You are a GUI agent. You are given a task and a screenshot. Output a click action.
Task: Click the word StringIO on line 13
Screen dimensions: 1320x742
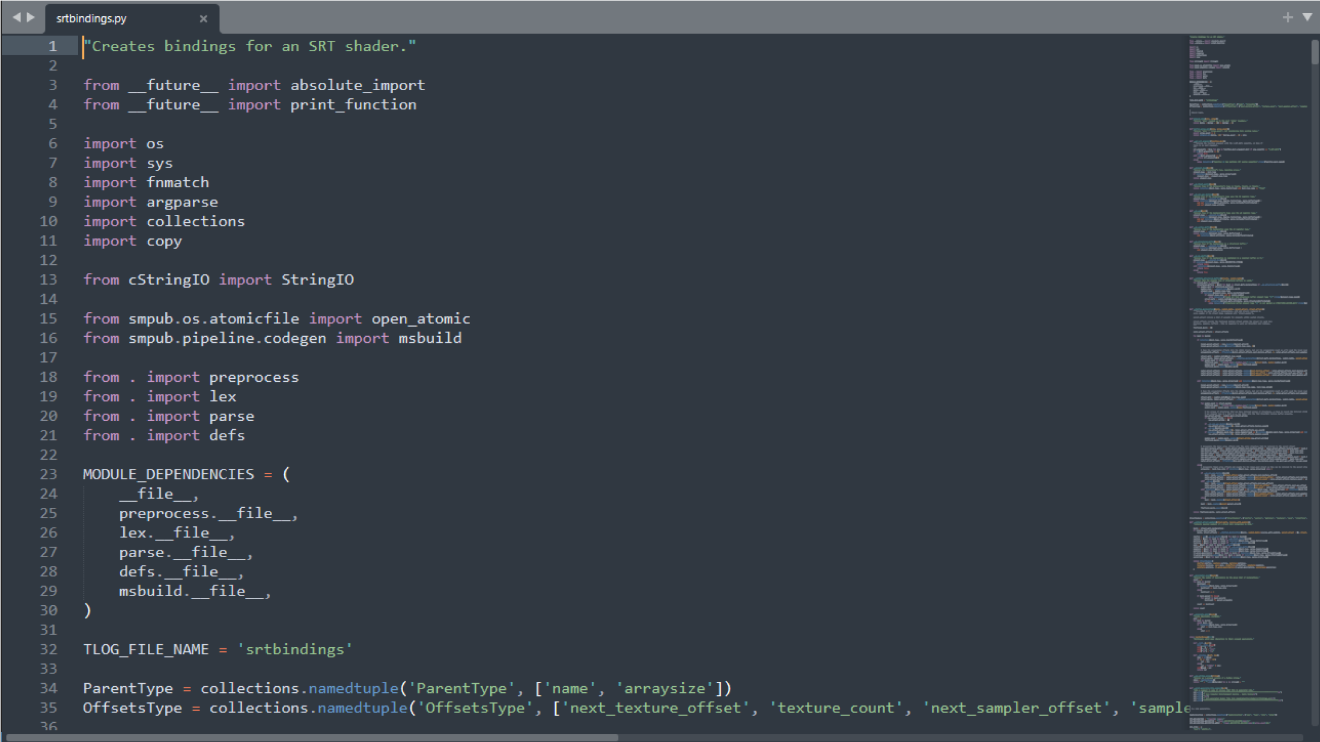(317, 280)
